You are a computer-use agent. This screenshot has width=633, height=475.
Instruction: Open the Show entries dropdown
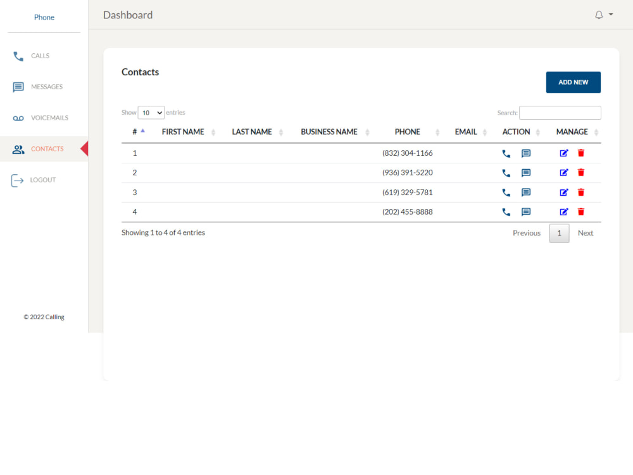coord(151,113)
